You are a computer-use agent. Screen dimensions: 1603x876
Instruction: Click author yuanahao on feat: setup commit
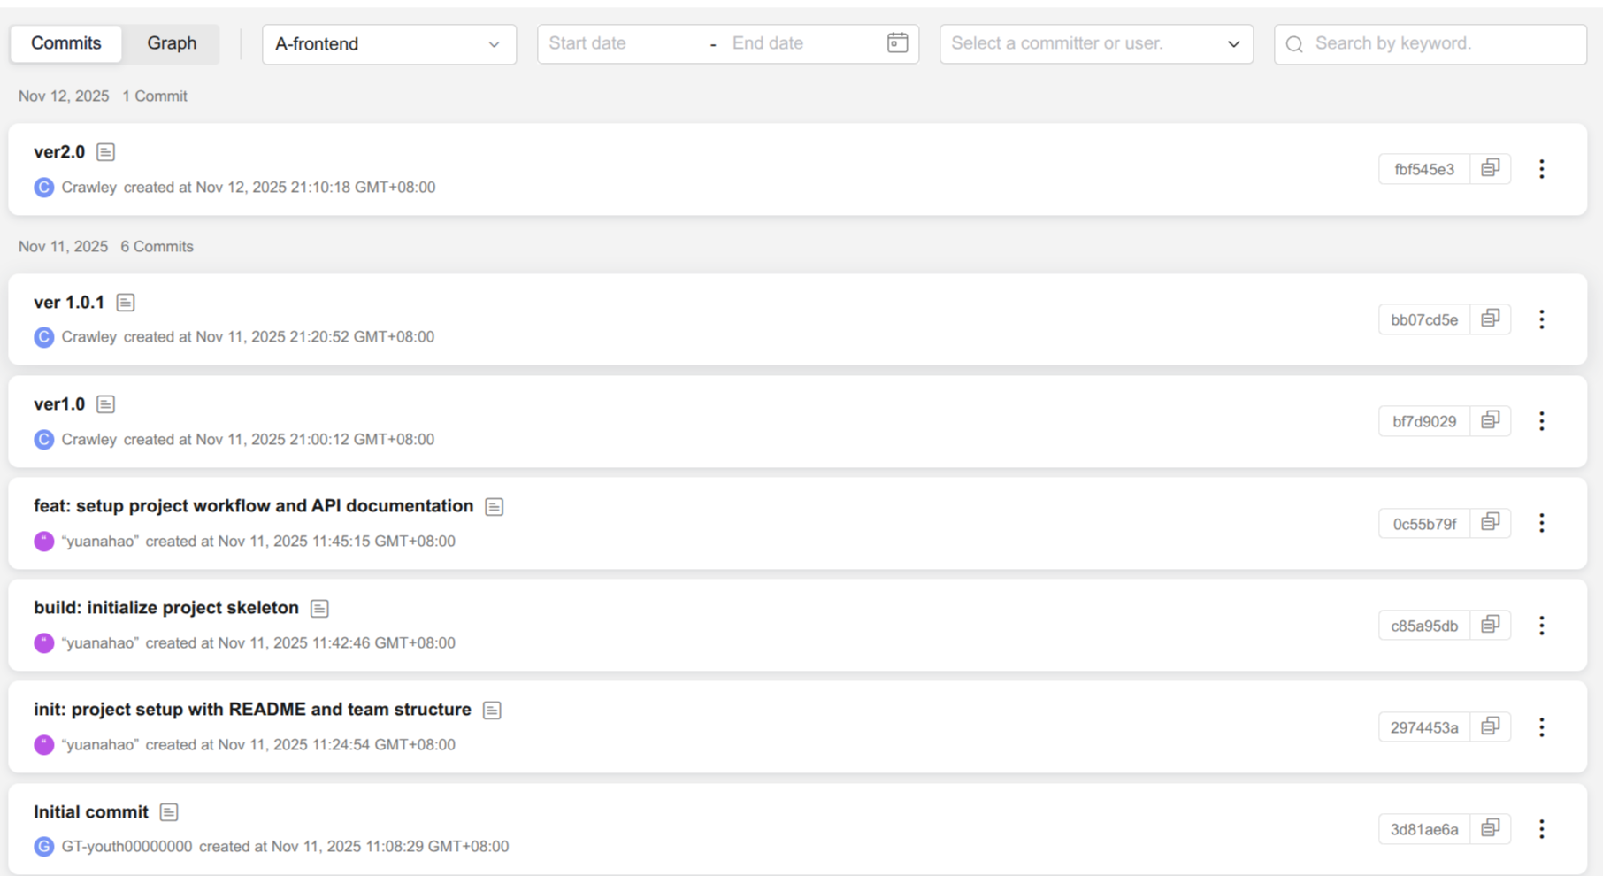click(x=100, y=542)
